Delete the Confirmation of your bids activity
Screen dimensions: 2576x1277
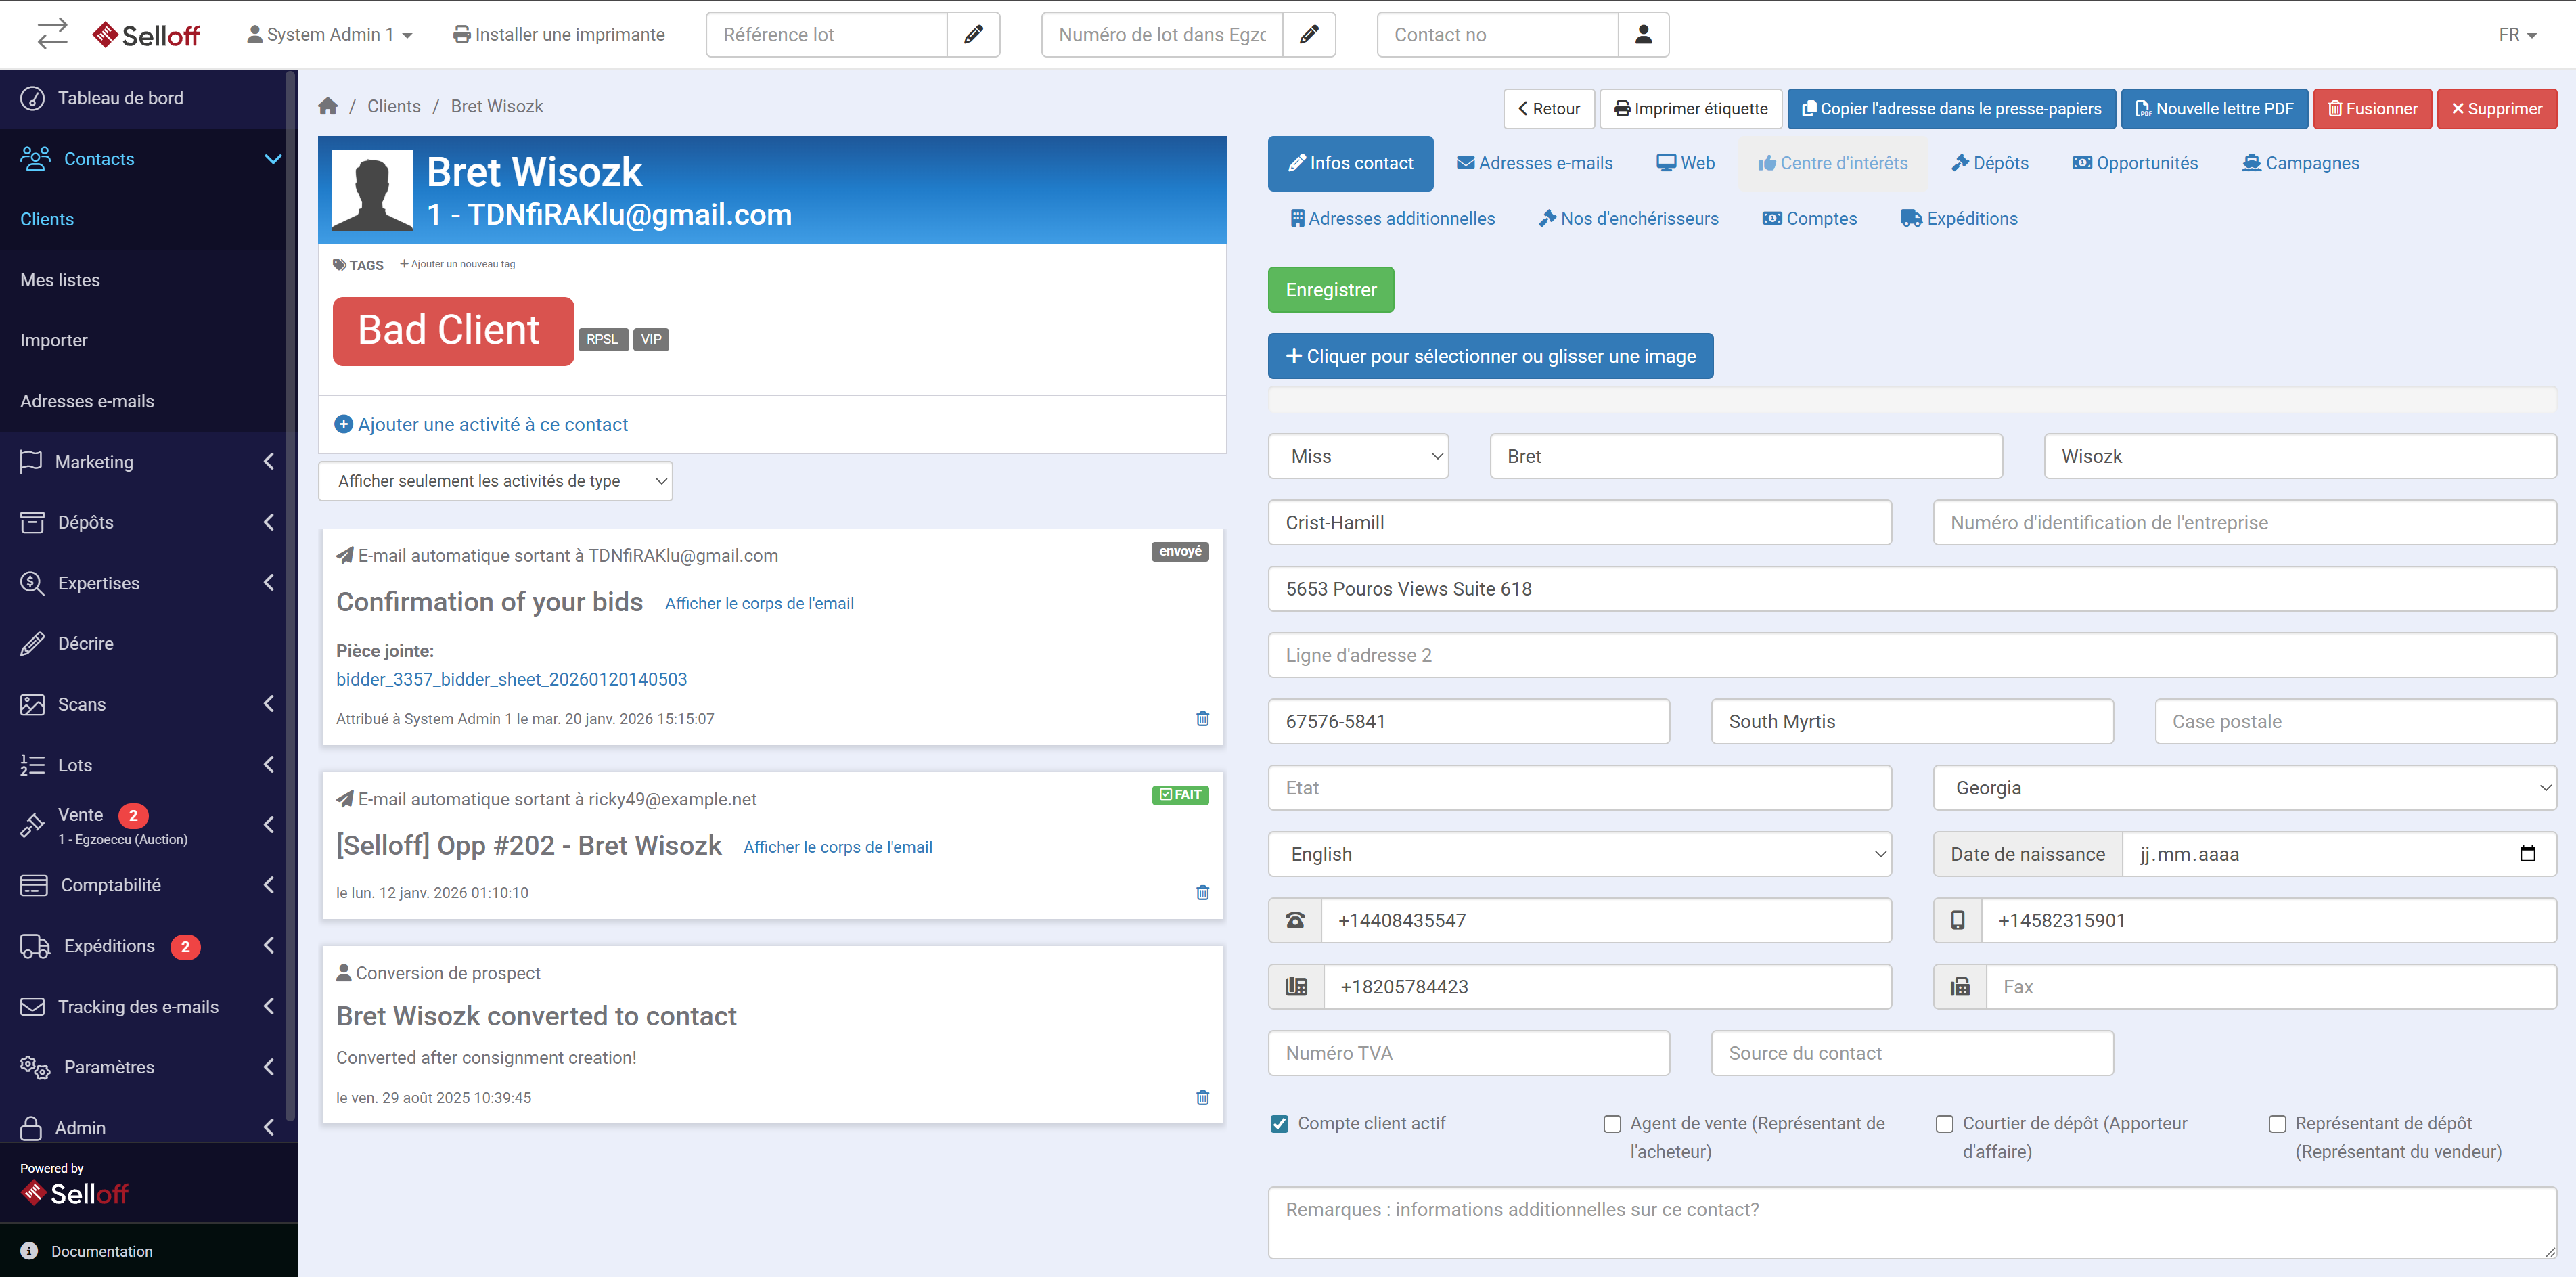point(1202,718)
